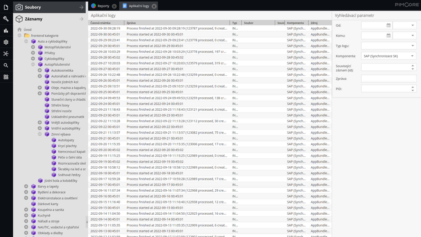Viewport: 421px width, 237px height.
Task: Click the Dárkové karty cube icon
Action: coord(33,204)
